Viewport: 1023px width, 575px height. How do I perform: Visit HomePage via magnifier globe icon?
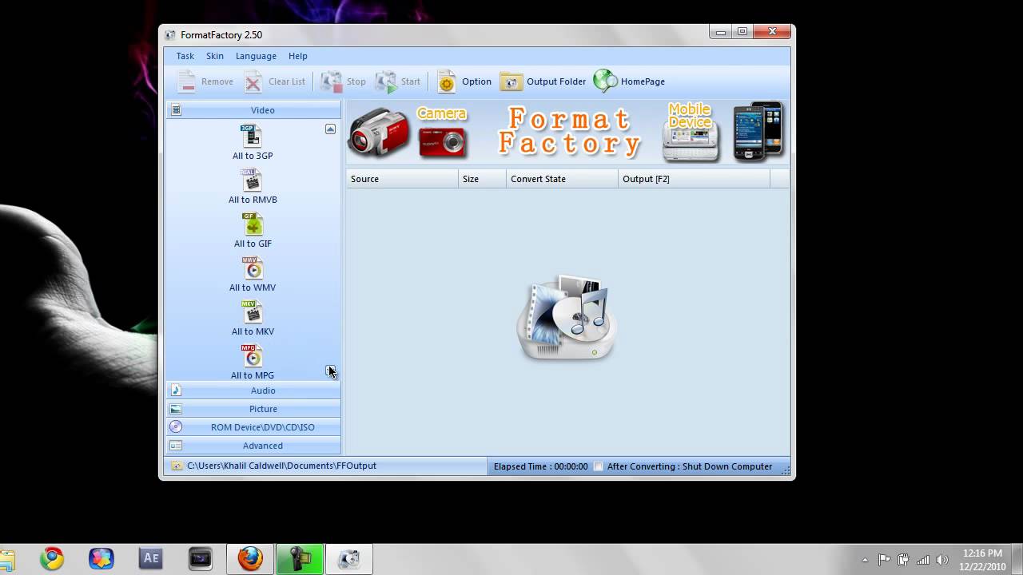(x=605, y=81)
